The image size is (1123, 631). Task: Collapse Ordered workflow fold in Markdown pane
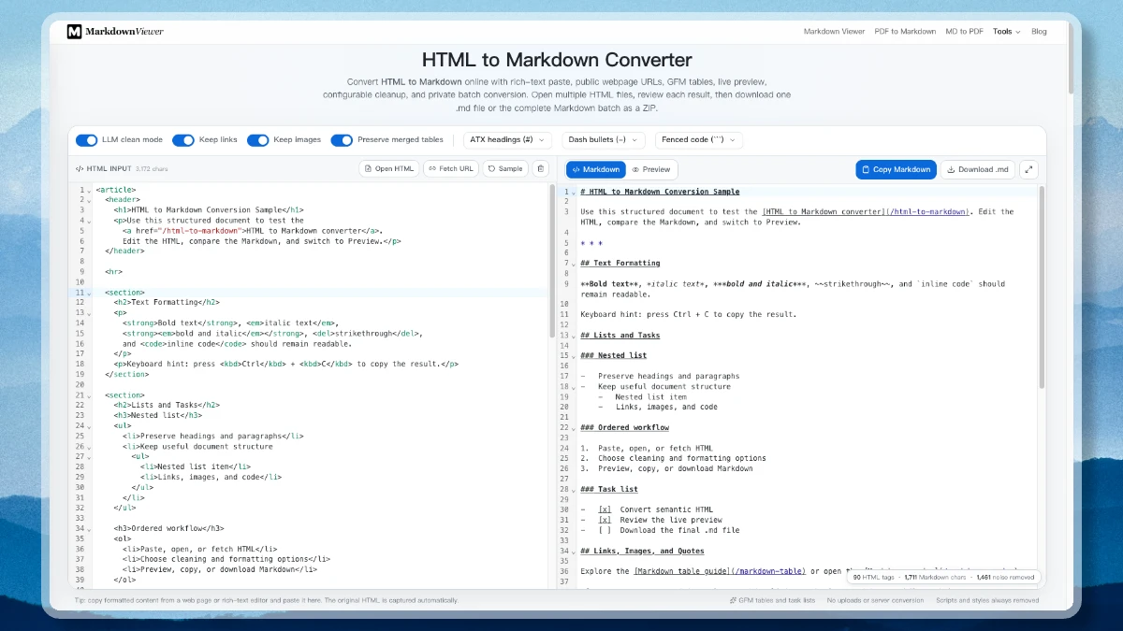[x=573, y=428]
